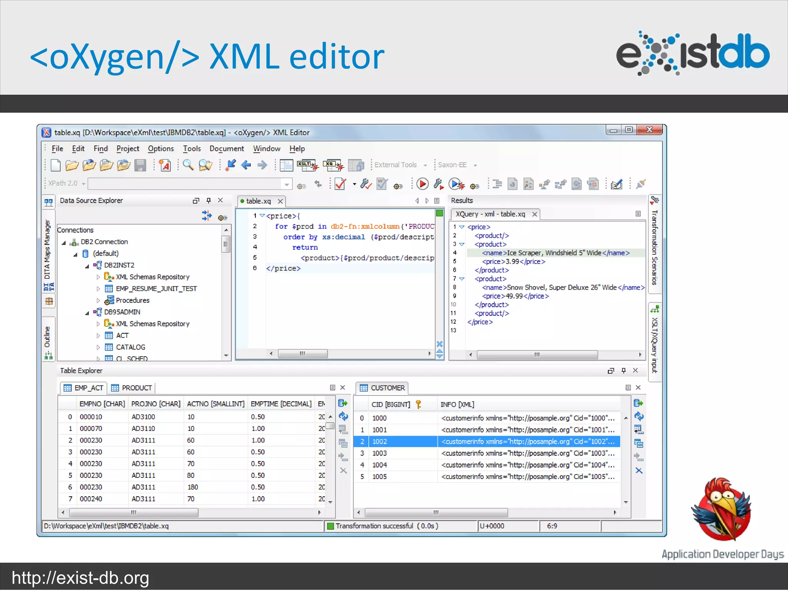788x591 pixels.
Task: Go back with the blue left arrow
Action: point(246,165)
